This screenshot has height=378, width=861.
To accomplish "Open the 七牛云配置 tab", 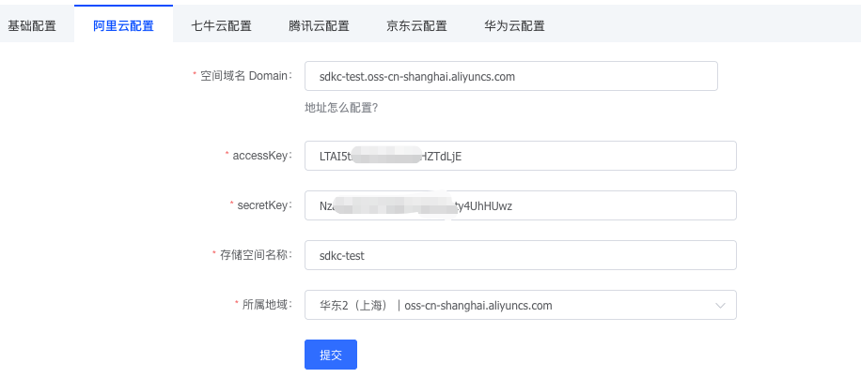I will pyautogui.click(x=221, y=25).
